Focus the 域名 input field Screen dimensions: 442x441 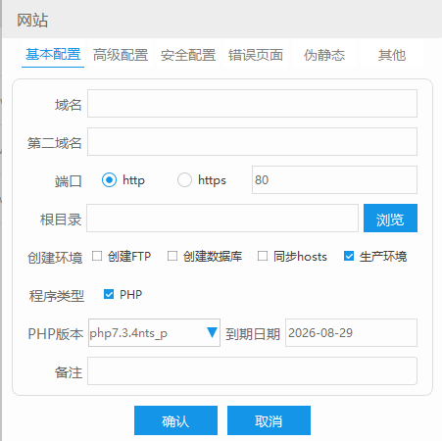tap(252, 103)
